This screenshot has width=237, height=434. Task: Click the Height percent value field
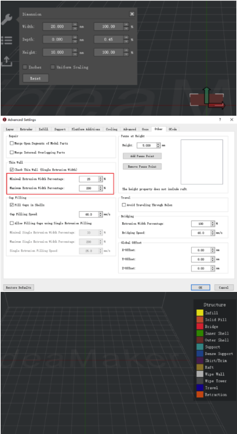pos(109,53)
